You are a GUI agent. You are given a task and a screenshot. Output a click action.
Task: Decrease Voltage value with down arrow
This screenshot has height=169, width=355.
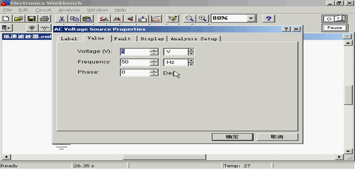tap(154, 54)
